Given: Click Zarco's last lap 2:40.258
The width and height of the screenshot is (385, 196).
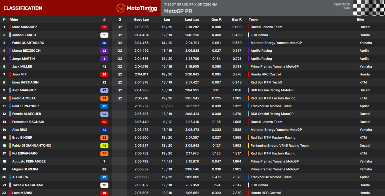Looking at the screenshot, I should pos(192,35).
